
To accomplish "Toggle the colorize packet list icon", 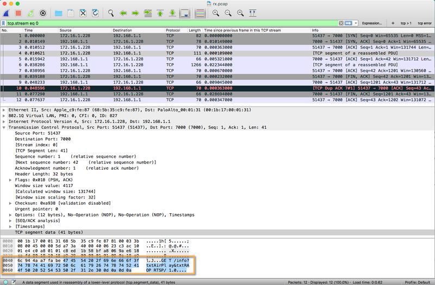I will click(x=200, y=12).
